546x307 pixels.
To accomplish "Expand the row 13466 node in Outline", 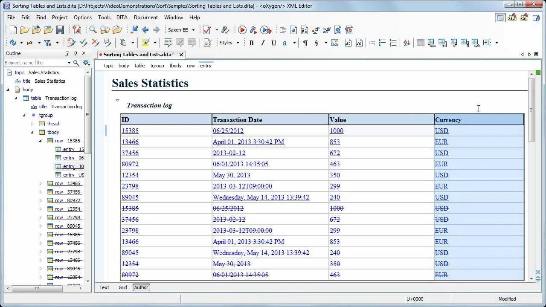I will tap(41, 183).
